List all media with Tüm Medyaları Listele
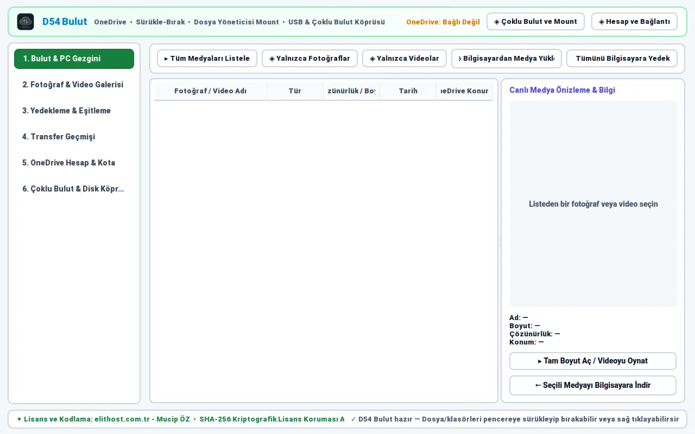 (x=207, y=59)
